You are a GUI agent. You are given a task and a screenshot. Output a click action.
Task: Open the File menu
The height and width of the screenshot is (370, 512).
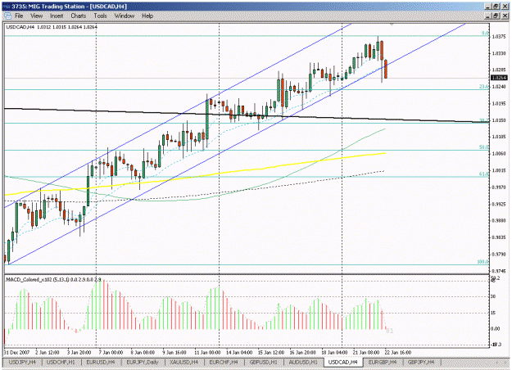tap(19, 16)
